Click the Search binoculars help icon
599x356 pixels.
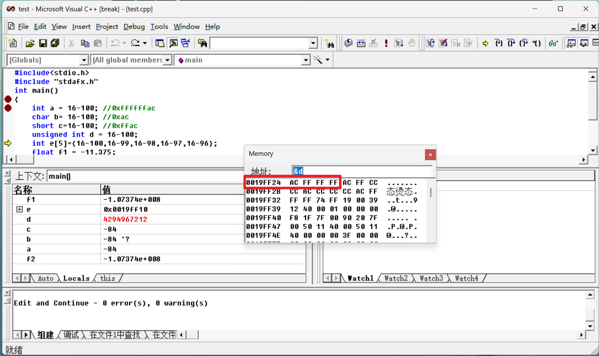pos(329,43)
